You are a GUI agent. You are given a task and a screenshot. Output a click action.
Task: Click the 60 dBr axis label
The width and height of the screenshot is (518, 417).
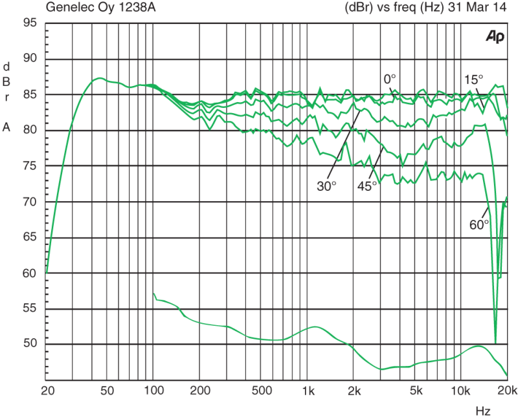29,273
